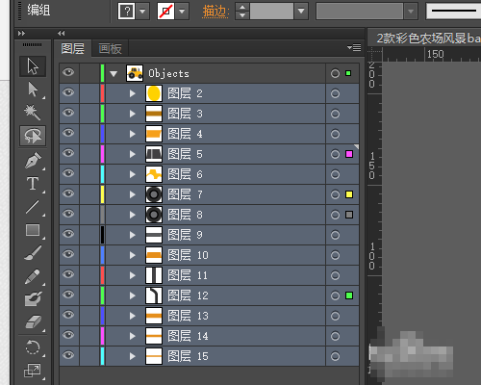Click the green selection square on Objects layer
Viewport: 481px width, 385px height.
[348, 73]
